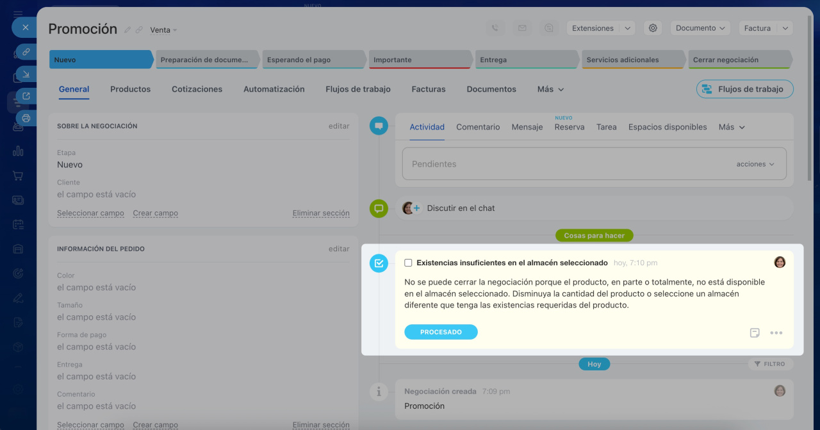Open the Documento dropdown
This screenshot has width=820, height=430.
pos(700,28)
